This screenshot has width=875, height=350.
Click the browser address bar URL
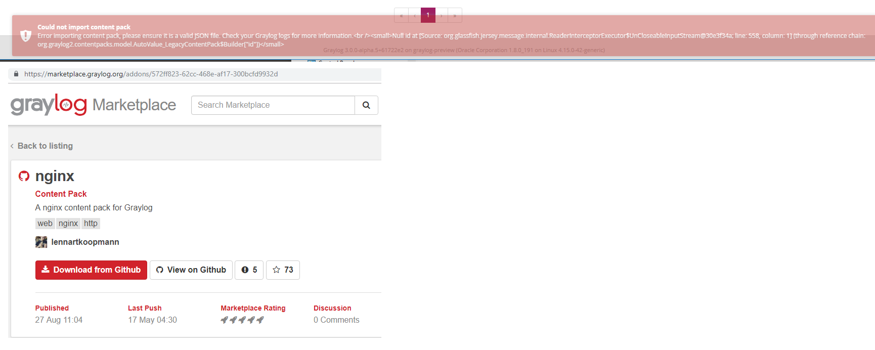click(x=151, y=74)
